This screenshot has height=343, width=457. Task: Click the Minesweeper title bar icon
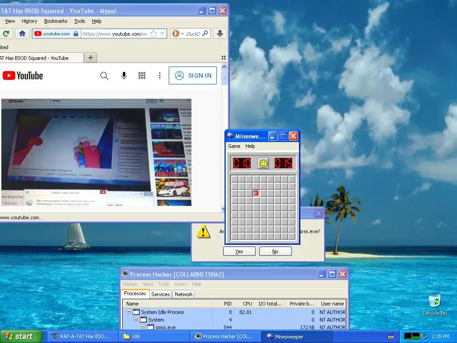[x=230, y=136]
